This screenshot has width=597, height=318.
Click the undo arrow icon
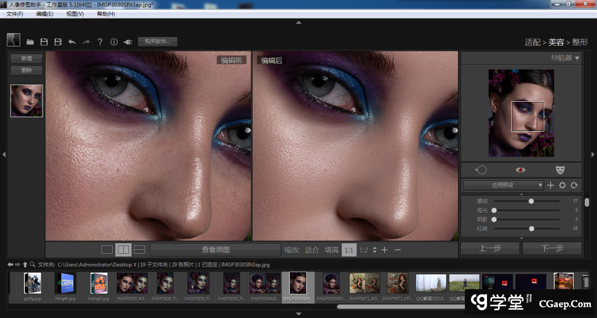[x=72, y=42]
